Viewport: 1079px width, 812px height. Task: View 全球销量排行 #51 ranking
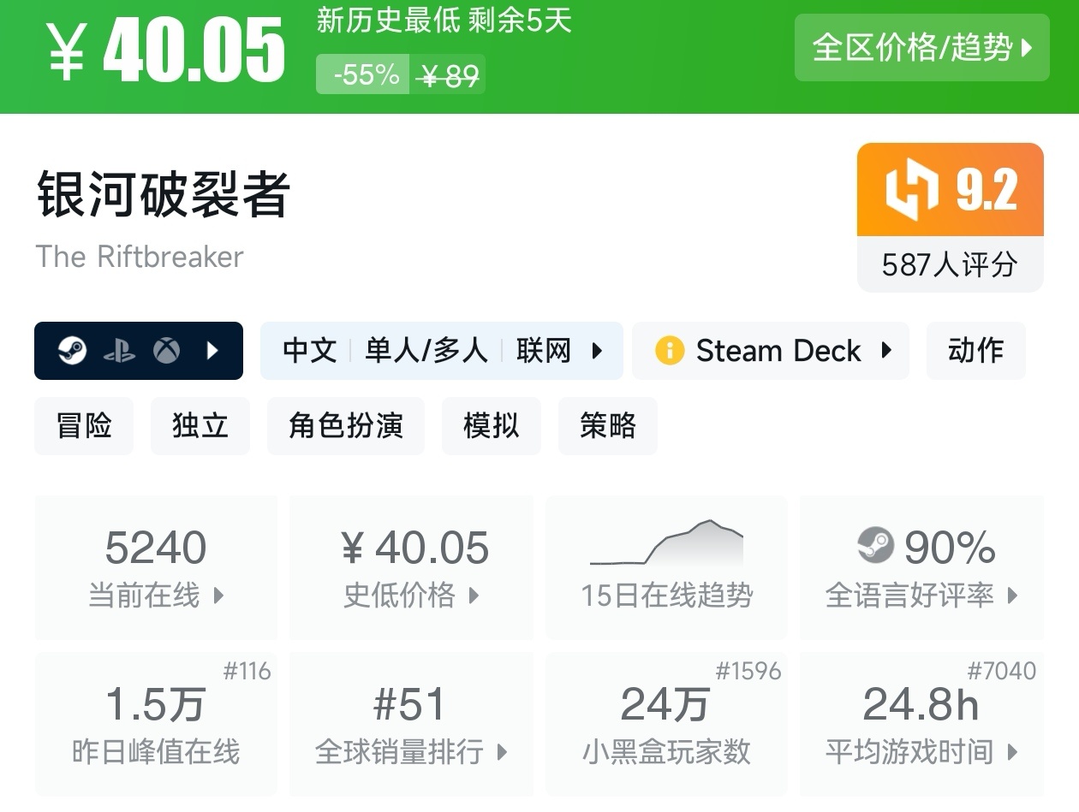pyautogui.click(x=411, y=723)
